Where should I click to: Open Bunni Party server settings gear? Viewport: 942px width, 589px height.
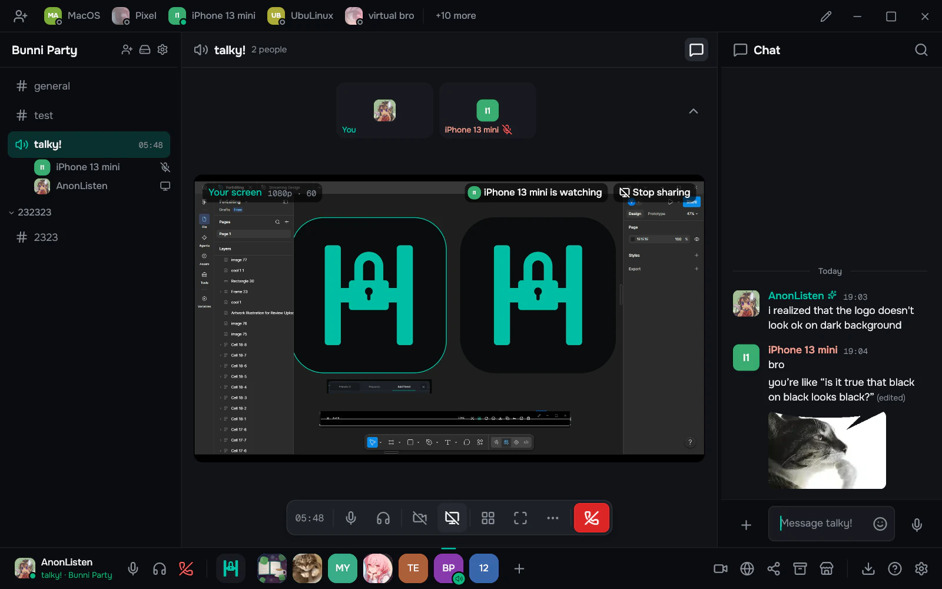point(162,50)
